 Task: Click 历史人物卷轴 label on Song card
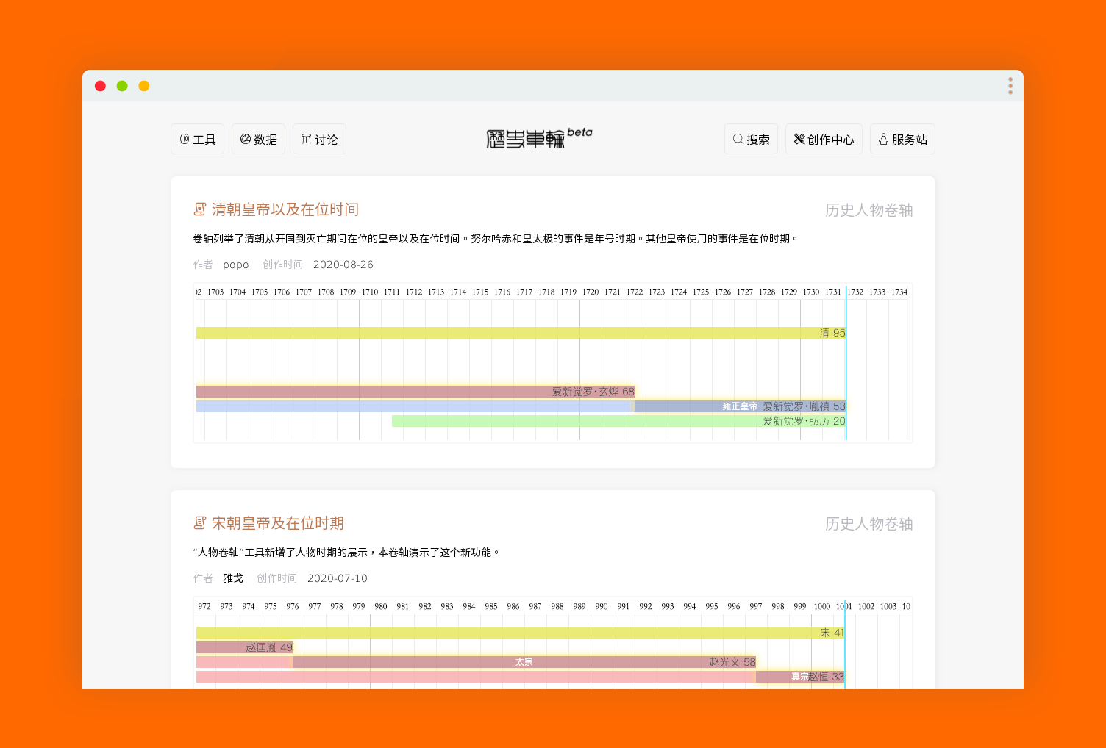(868, 524)
